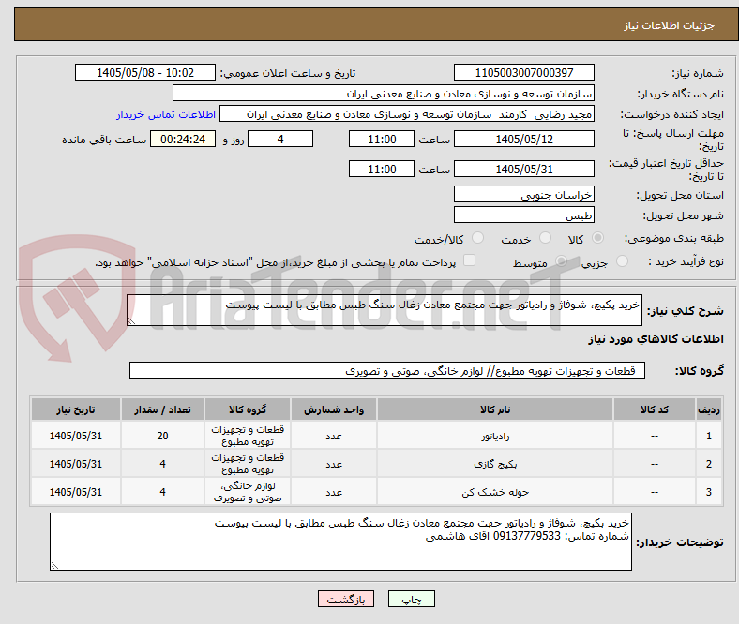Click the توضیحات خریدار notes textarea
This screenshot has width=739, height=624.
click(340, 542)
